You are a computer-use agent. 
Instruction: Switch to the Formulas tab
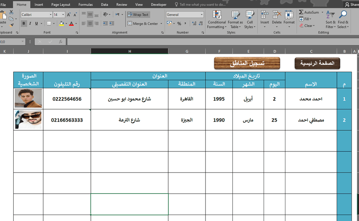[86, 5]
